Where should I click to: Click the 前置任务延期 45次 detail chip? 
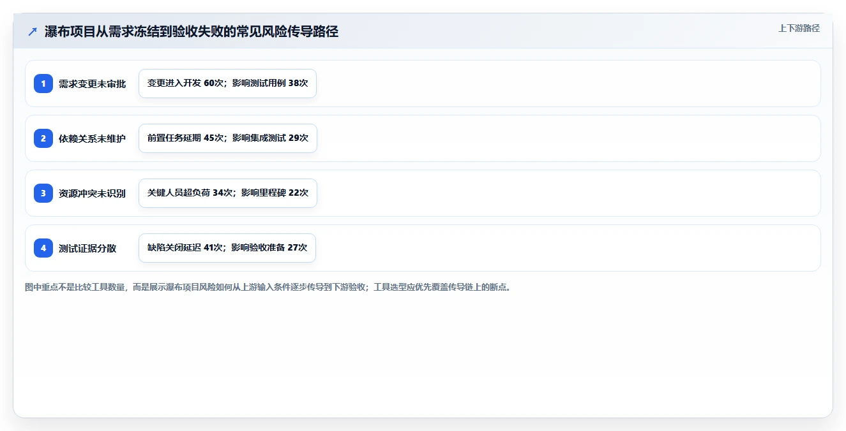(228, 138)
